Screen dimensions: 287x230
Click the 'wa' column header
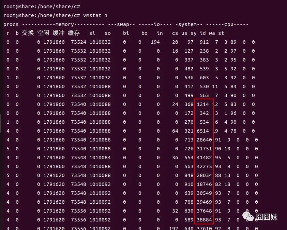coord(212,33)
